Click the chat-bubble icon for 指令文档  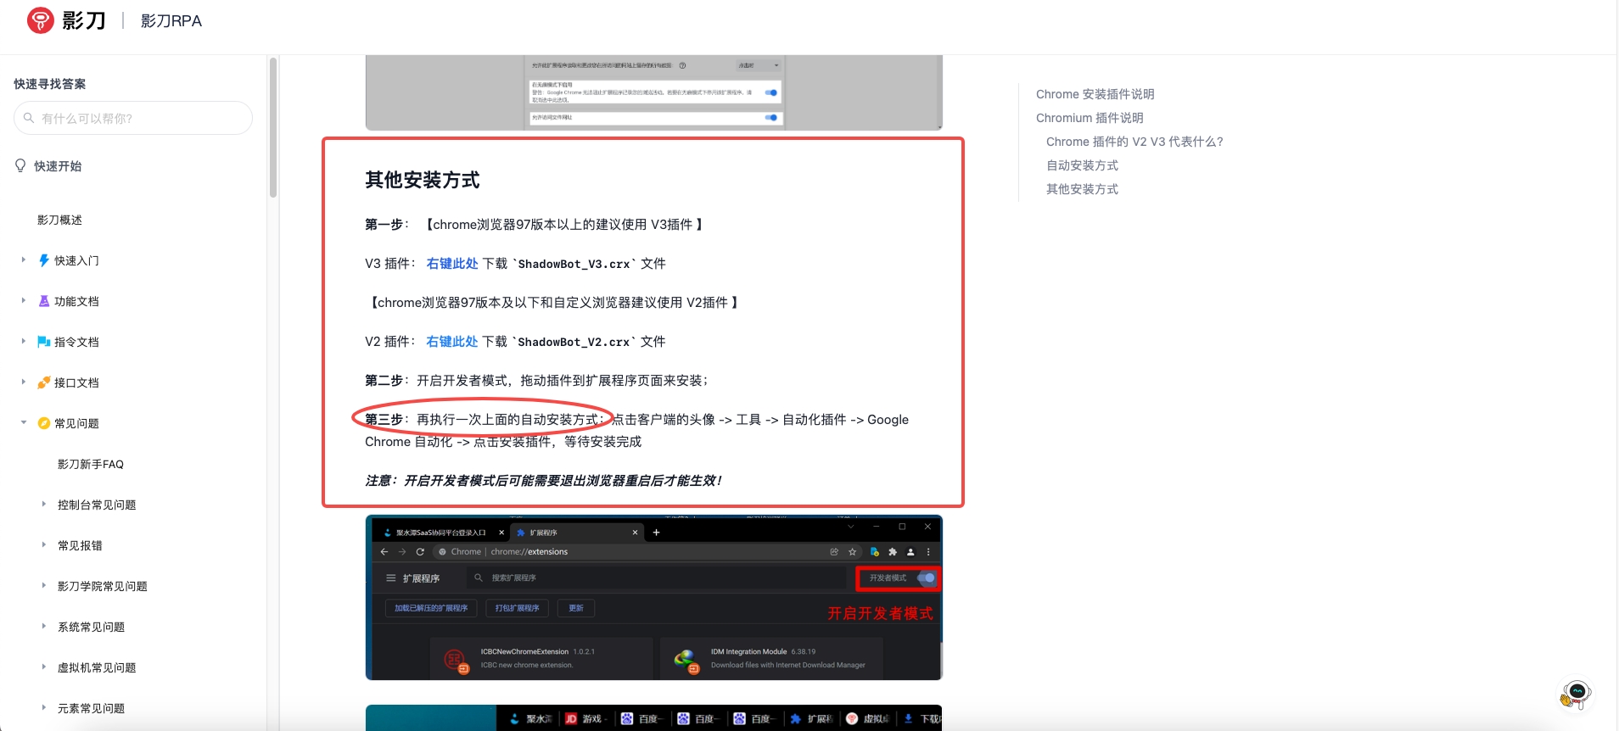tap(44, 342)
